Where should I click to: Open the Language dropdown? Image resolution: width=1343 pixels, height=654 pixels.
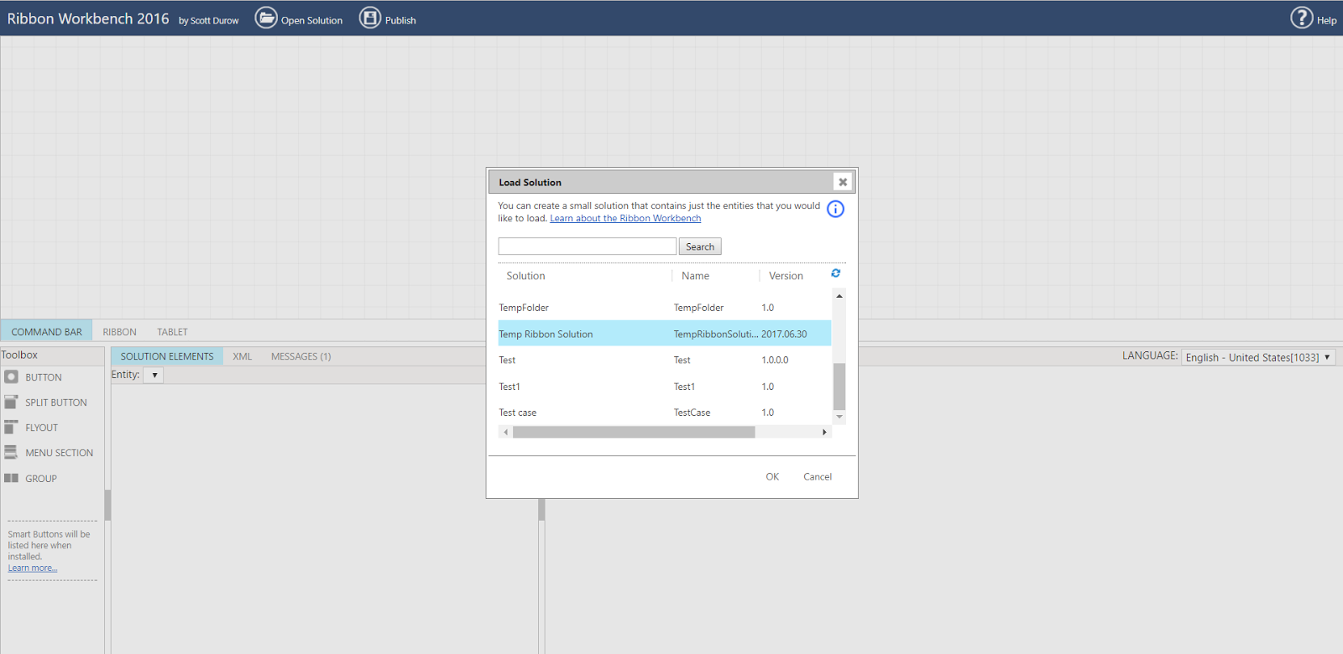[1258, 357]
